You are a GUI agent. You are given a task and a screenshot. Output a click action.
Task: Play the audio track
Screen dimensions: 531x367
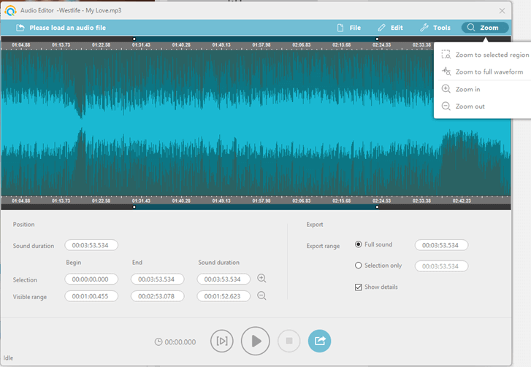tap(256, 341)
